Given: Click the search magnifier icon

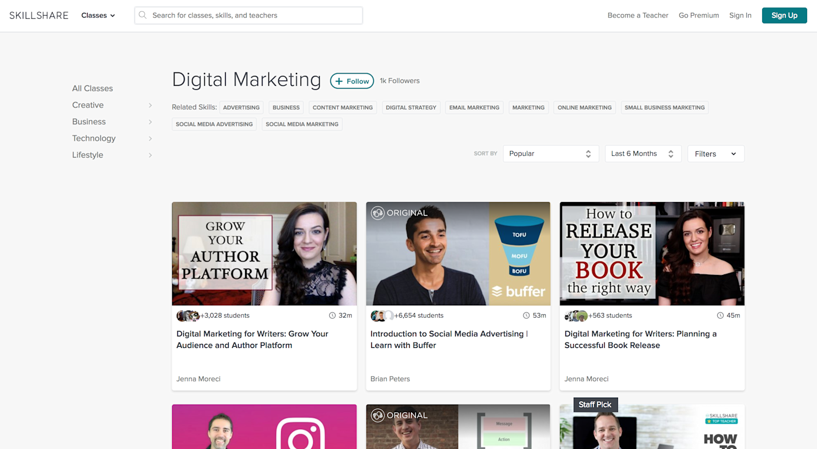Looking at the screenshot, I should click(x=143, y=15).
